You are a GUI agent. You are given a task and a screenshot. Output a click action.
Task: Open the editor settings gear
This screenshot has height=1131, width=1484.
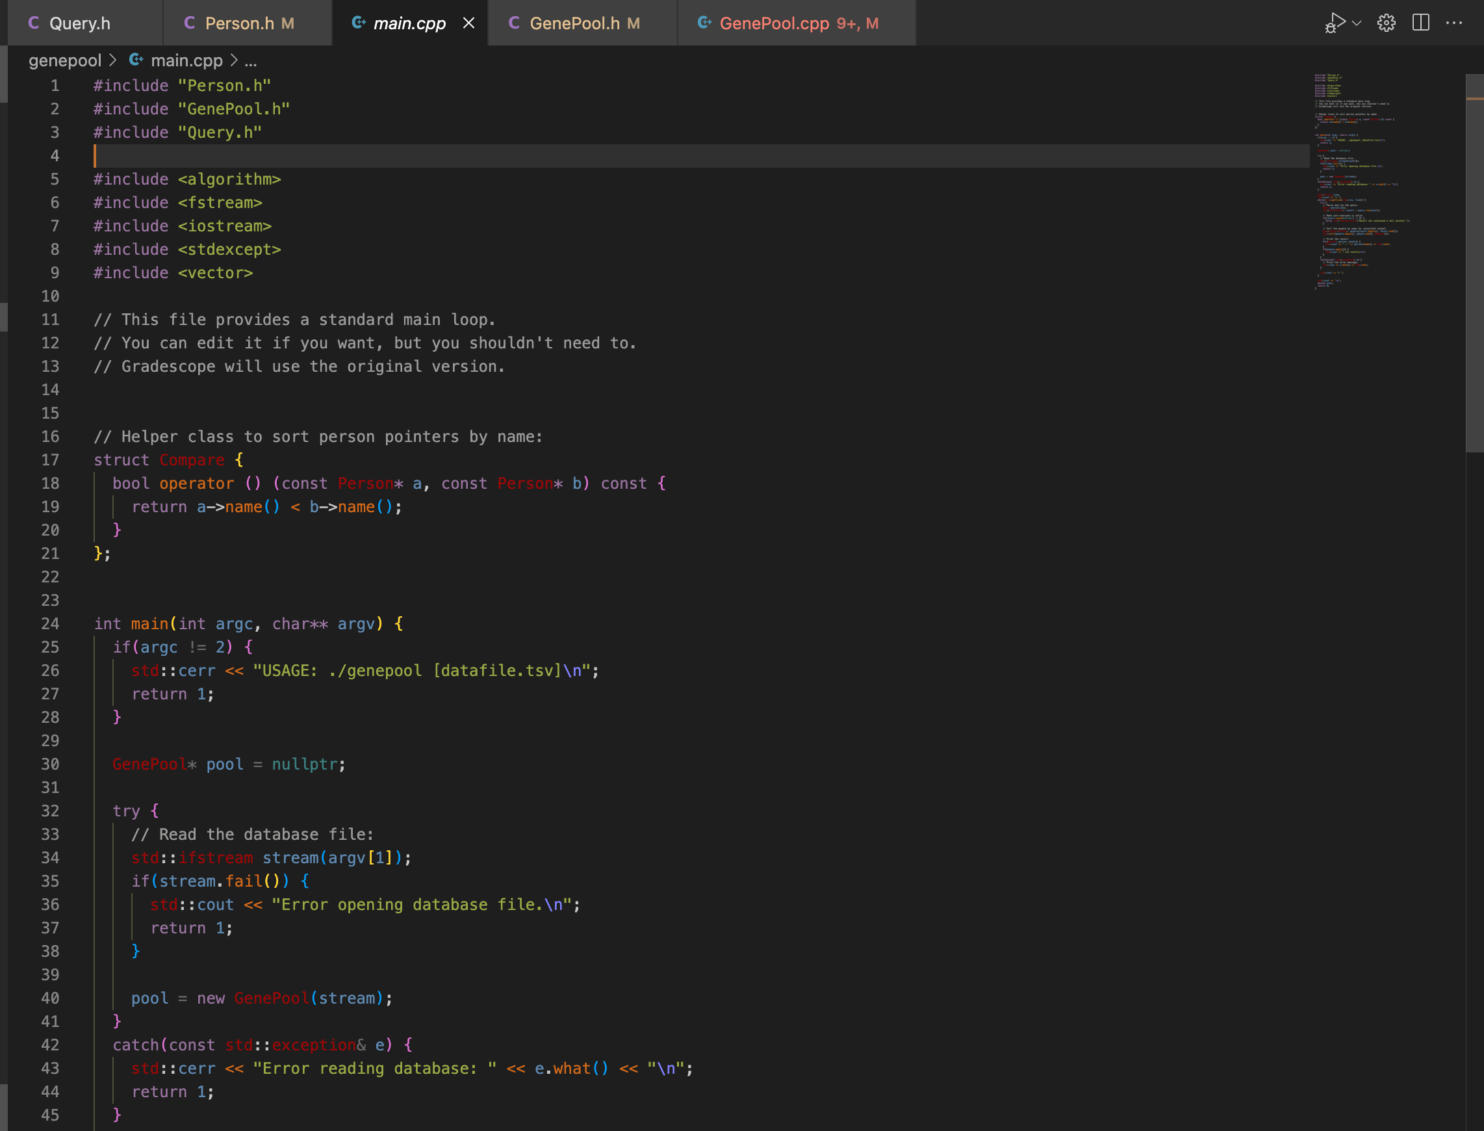point(1386,22)
